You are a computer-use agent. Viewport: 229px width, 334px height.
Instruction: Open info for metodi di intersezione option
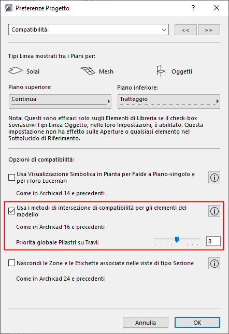[214, 211]
